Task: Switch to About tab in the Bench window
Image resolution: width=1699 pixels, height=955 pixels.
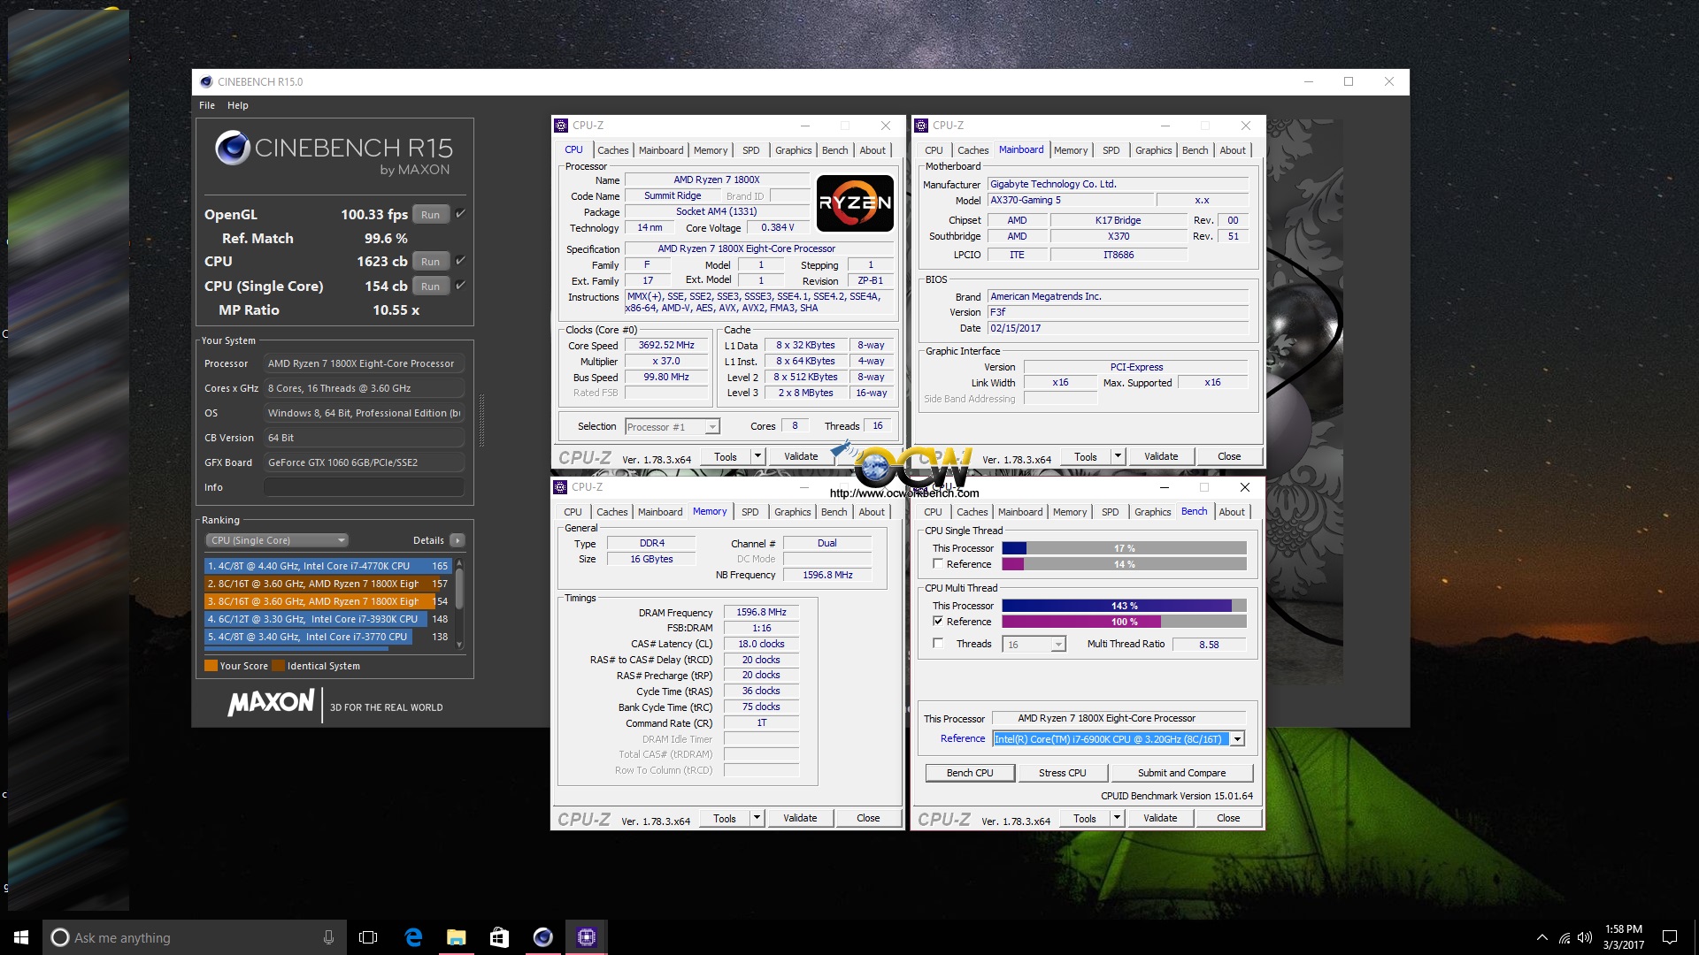Action: (x=1232, y=512)
